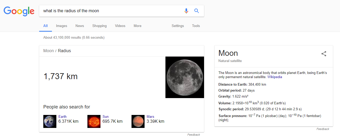Open the Mars thumbnail image

[x=138, y=121]
